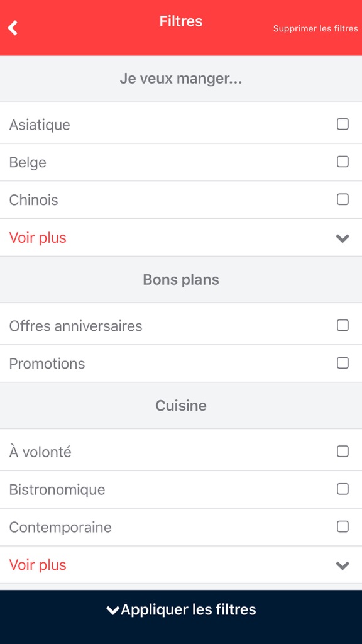
Task: Enable the Chinois filter checkbox
Action: coord(343,199)
